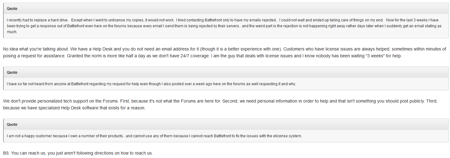Click the Quote header above "I have so far not heard"
The height and width of the screenshot is (158, 450).
click(12, 72)
